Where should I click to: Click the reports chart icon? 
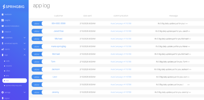pos(2,49)
